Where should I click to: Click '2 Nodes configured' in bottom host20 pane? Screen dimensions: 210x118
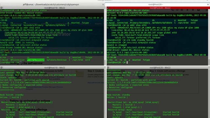(128, 85)
